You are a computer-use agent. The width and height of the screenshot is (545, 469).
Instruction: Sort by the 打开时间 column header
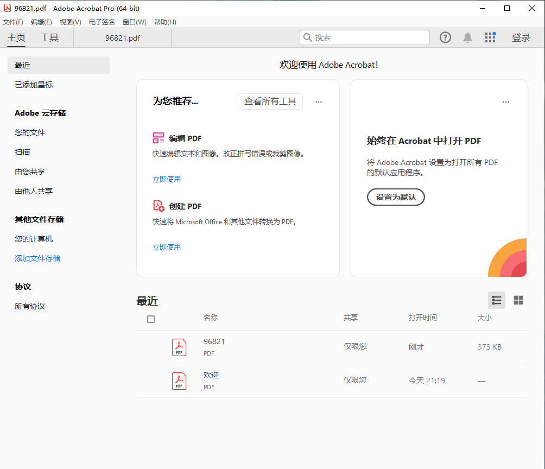pyautogui.click(x=423, y=318)
